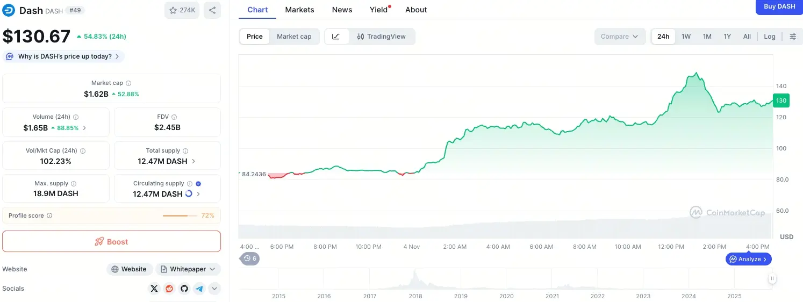This screenshot has height=302, width=803.
Task: Click Circulating supply info icon
Action: coord(190,184)
